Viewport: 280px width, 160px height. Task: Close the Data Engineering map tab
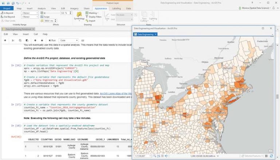[x=156, y=34]
